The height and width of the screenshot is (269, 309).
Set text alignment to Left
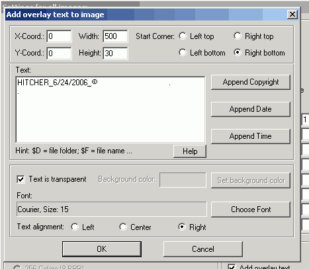click(x=75, y=227)
